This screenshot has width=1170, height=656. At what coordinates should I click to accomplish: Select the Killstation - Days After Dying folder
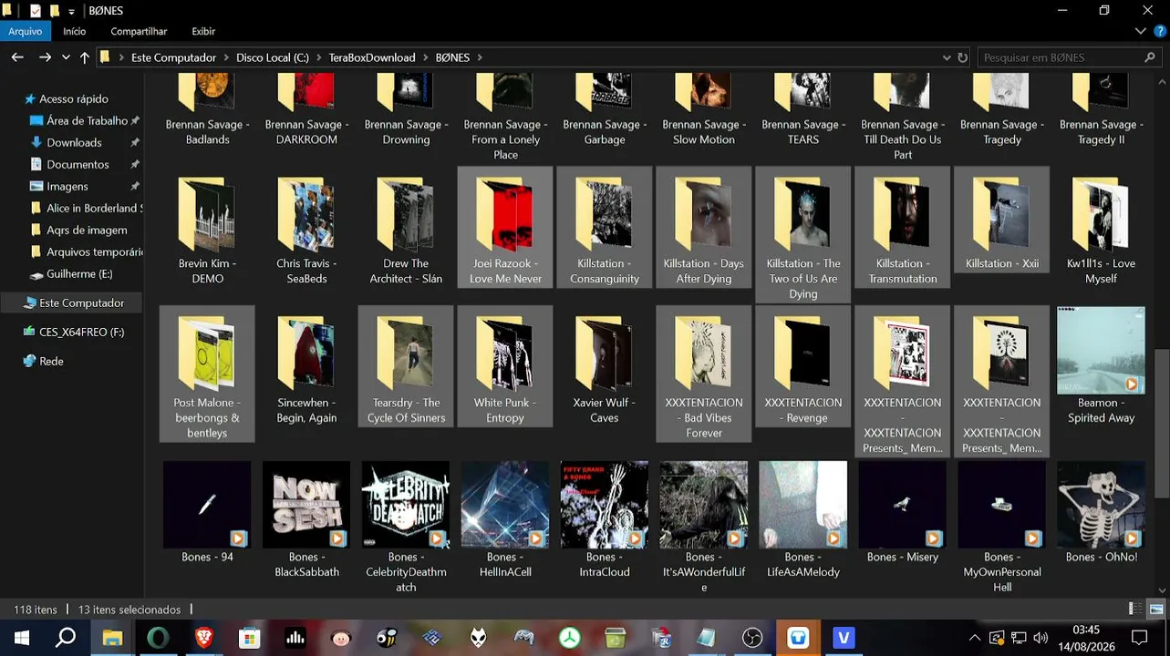(x=704, y=226)
